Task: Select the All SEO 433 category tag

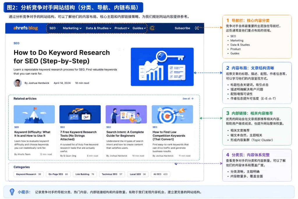Action: [160, 174]
